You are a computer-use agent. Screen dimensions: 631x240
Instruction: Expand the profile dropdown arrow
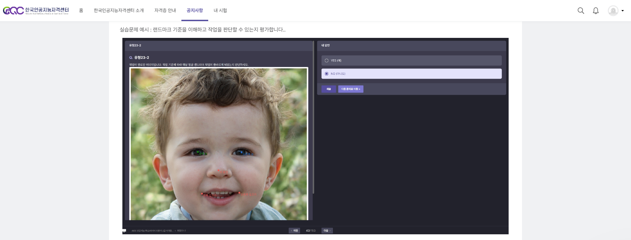click(x=623, y=11)
